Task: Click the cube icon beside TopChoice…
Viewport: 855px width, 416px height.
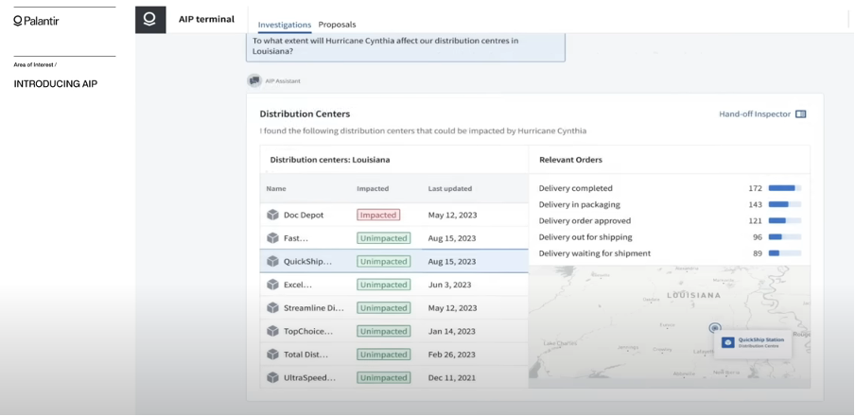Action: click(x=272, y=331)
